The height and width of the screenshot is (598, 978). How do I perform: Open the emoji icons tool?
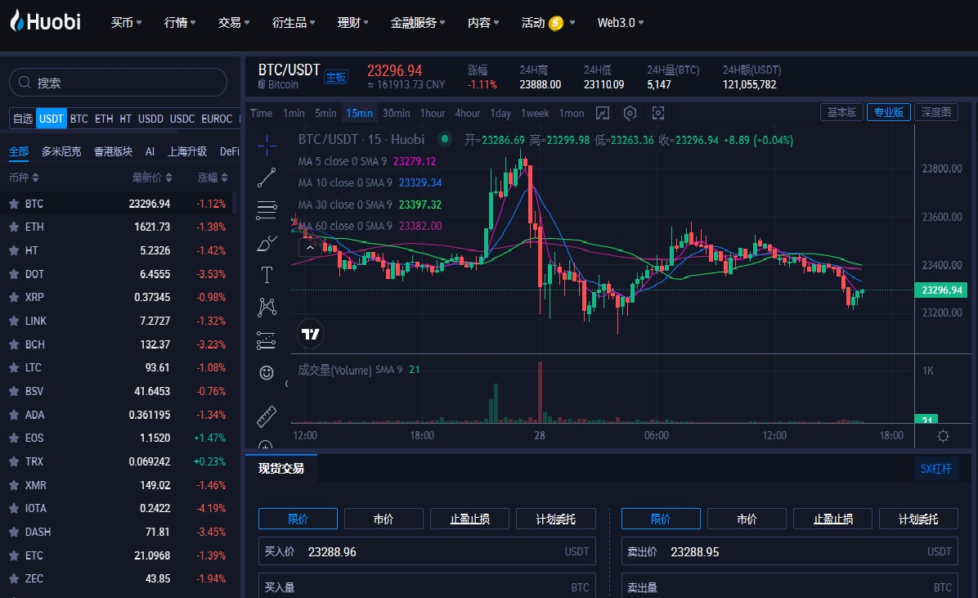point(267,373)
